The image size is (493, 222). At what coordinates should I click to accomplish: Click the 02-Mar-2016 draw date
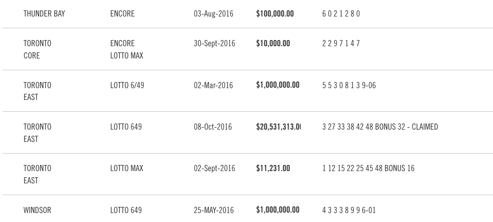214,85
